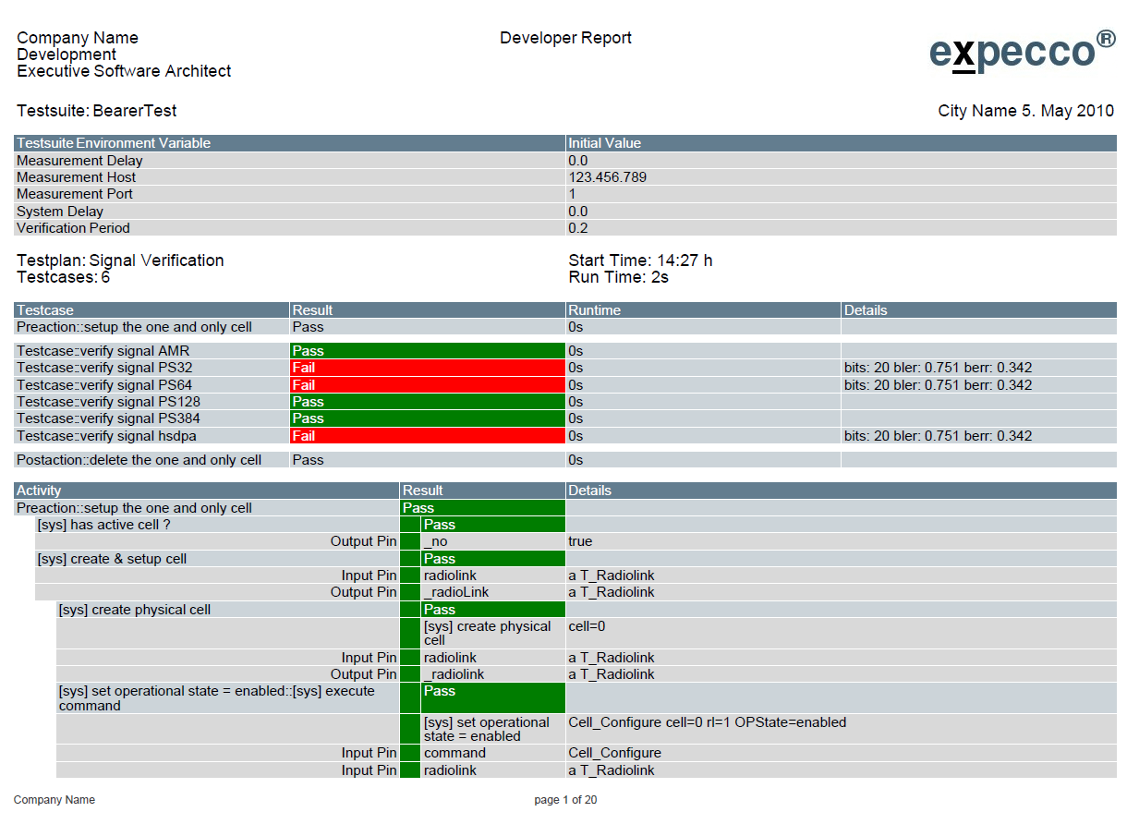
Task: Click the Runtime column header
Action: (594, 310)
